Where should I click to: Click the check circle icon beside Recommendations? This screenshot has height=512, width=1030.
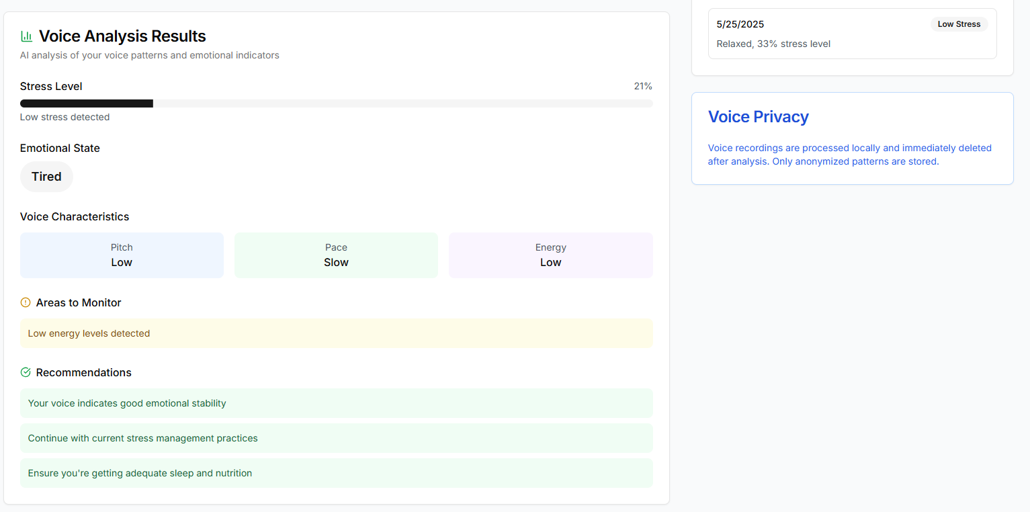[x=26, y=373]
